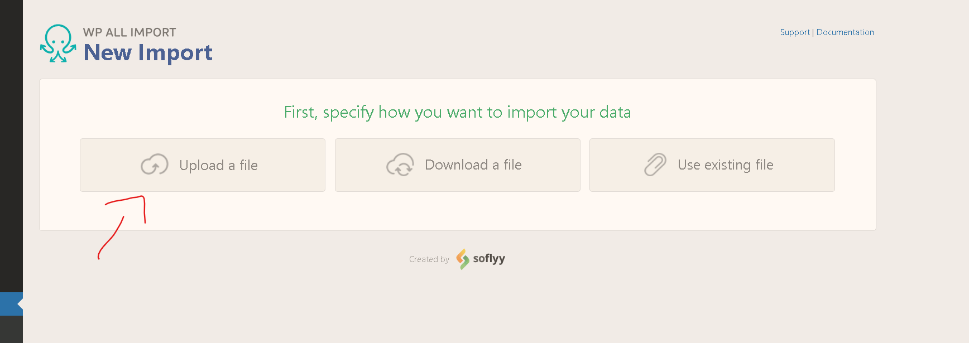Click the dark admin sidebar strip
Viewport: 969px width, 343px height.
11,145
